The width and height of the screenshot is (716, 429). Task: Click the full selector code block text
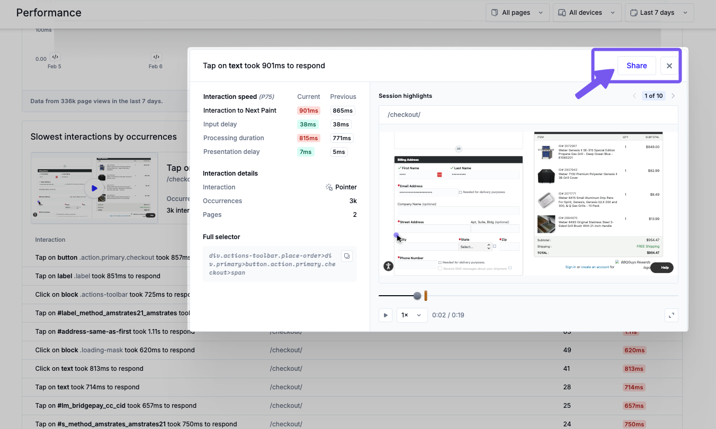point(272,264)
